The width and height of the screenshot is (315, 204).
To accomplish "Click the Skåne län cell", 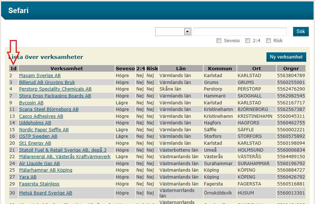I will point(170,89).
